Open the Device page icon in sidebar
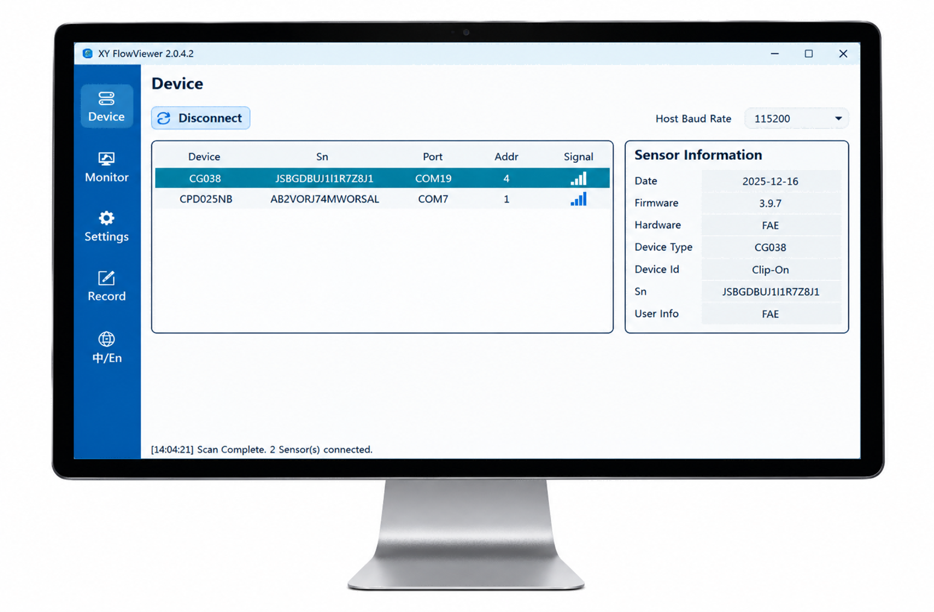The height and width of the screenshot is (612, 934). pyautogui.click(x=106, y=98)
